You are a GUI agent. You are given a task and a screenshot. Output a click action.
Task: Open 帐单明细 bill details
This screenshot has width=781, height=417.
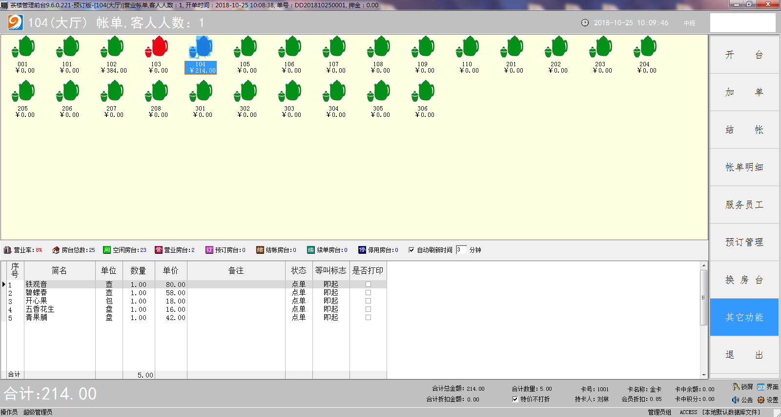[x=744, y=167]
